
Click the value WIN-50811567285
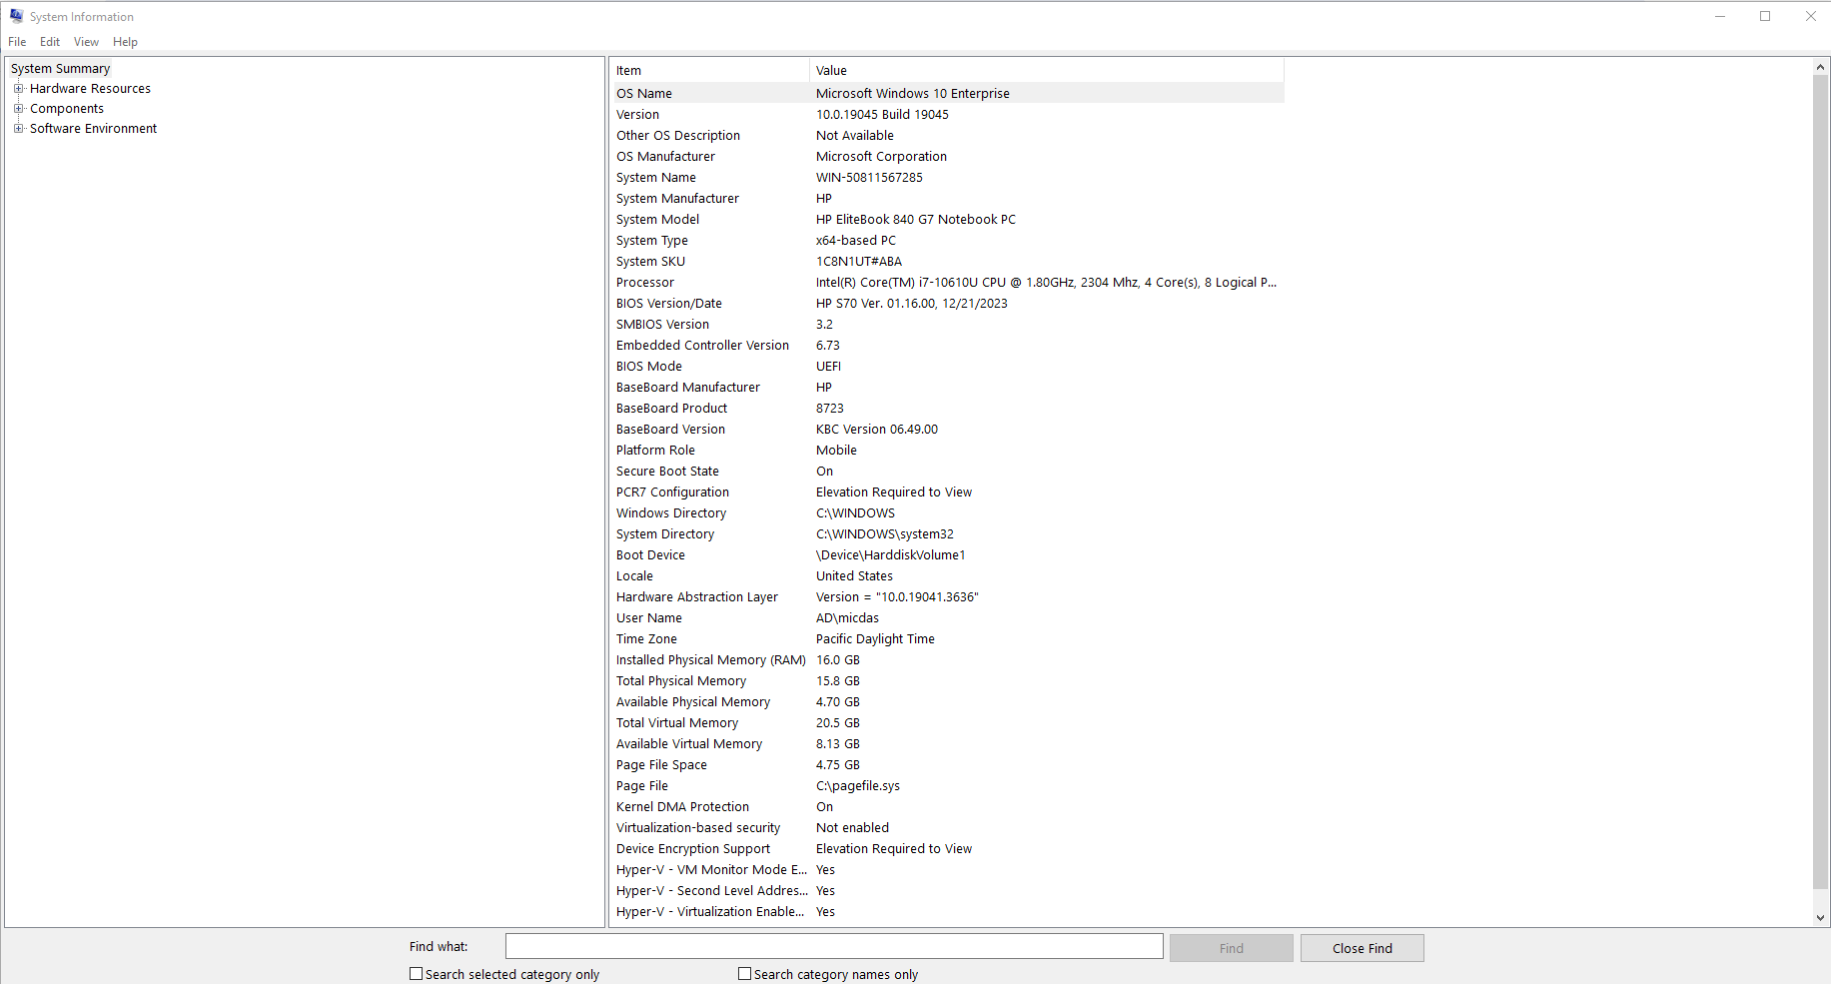click(869, 177)
